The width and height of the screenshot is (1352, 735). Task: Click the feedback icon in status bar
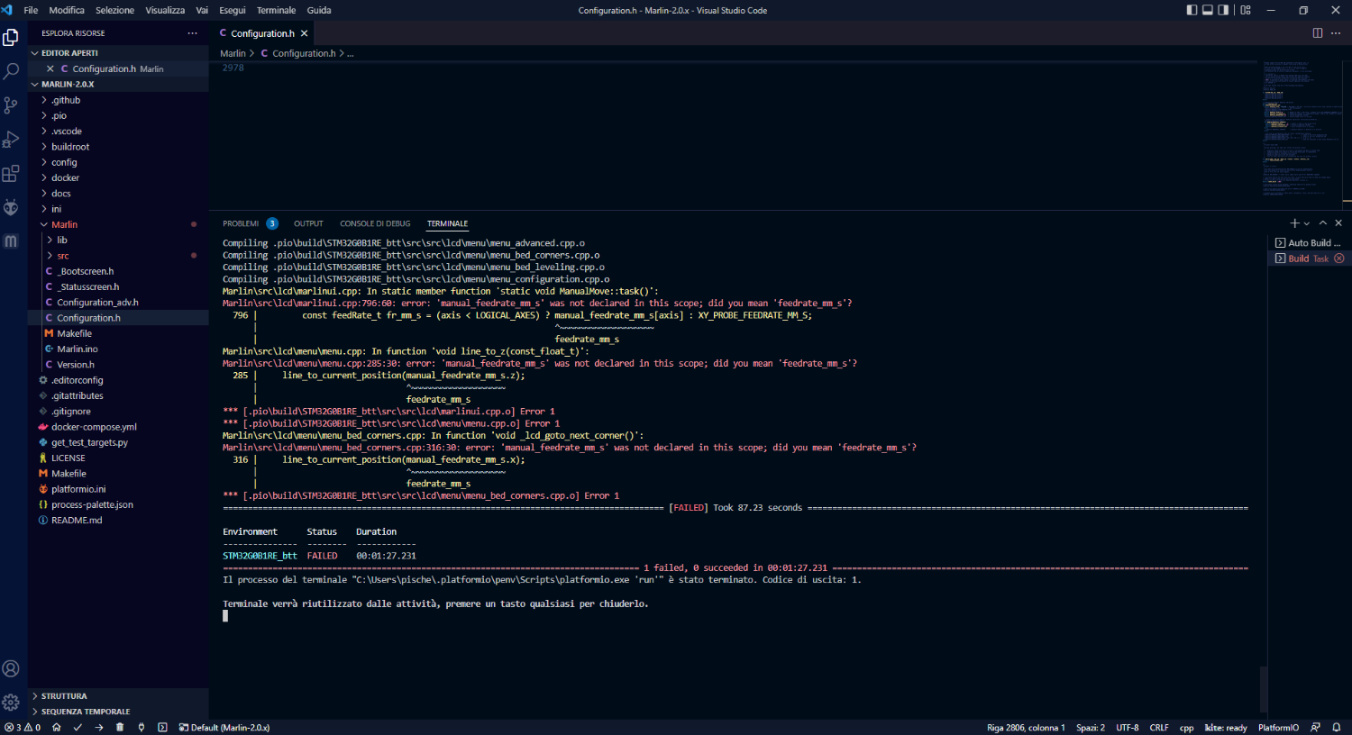(1315, 728)
